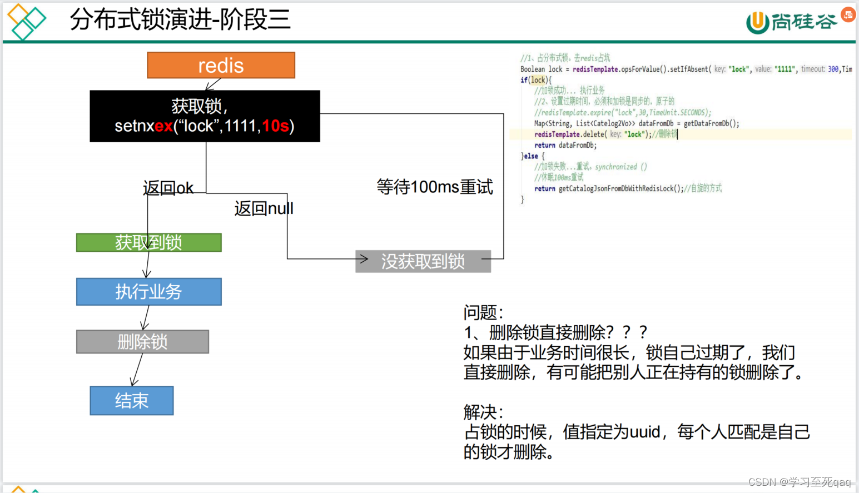Click the gray 没获取到锁 box
This screenshot has height=493, width=859.
point(423,261)
